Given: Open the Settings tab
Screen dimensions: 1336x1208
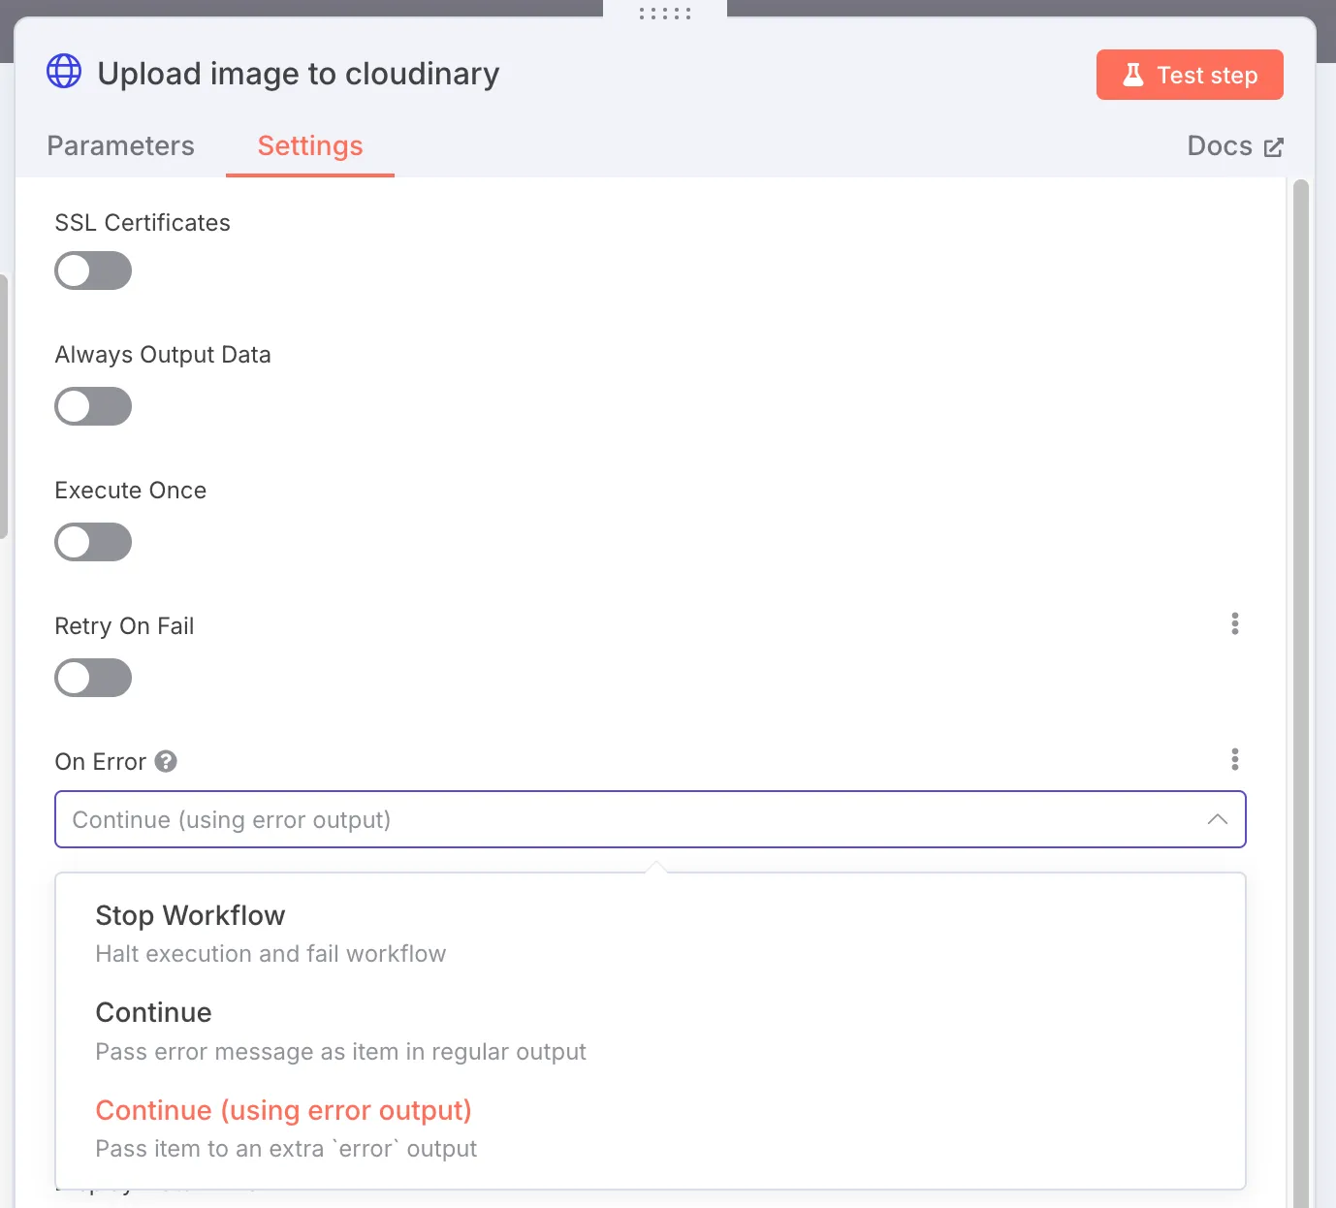Looking at the screenshot, I should tap(309, 145).
